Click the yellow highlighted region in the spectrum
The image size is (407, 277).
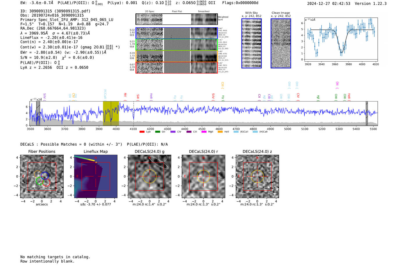tap(111, 113)
